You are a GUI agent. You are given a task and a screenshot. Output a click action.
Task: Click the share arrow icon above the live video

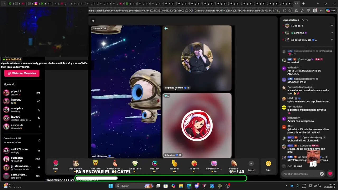coord(93,21)
